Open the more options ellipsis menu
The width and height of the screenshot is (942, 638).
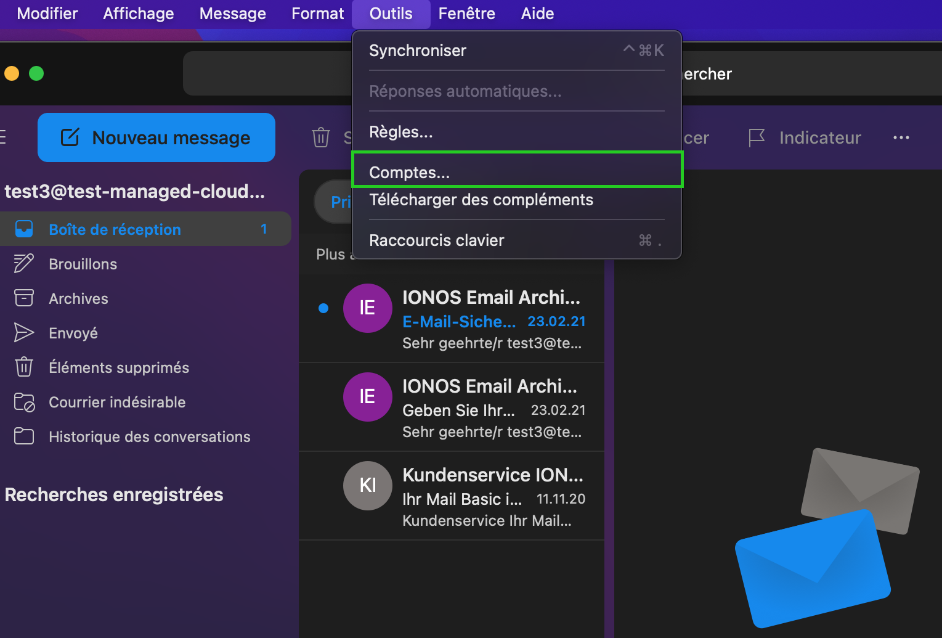(x=901, y=137)
